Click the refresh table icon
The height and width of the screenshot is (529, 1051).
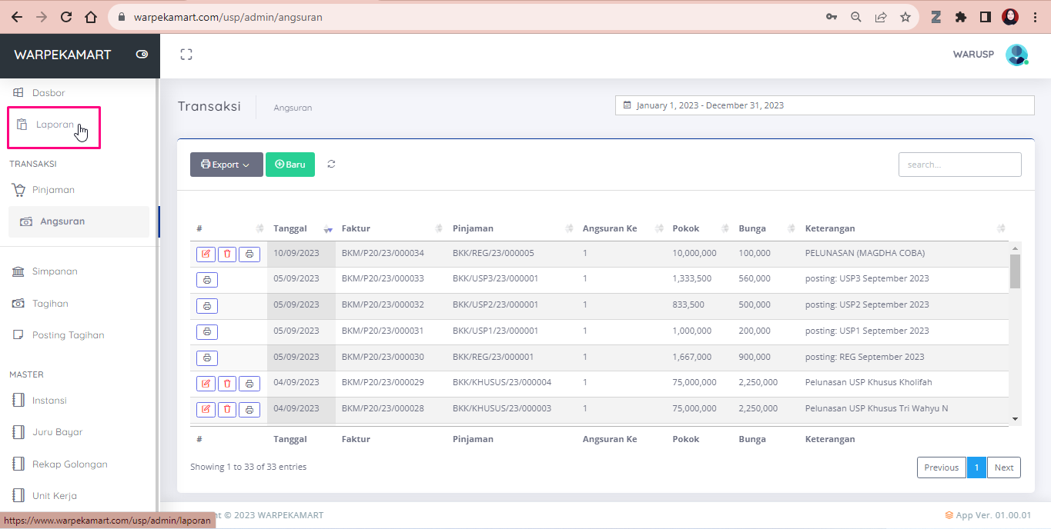331,164
